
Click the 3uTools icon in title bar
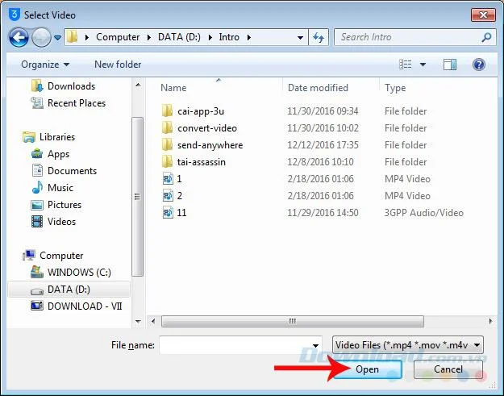pos(15,15)
